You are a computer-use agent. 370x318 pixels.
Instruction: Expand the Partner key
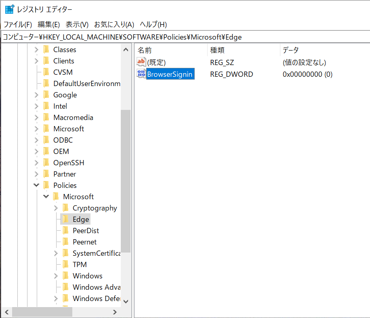[36, 174]
